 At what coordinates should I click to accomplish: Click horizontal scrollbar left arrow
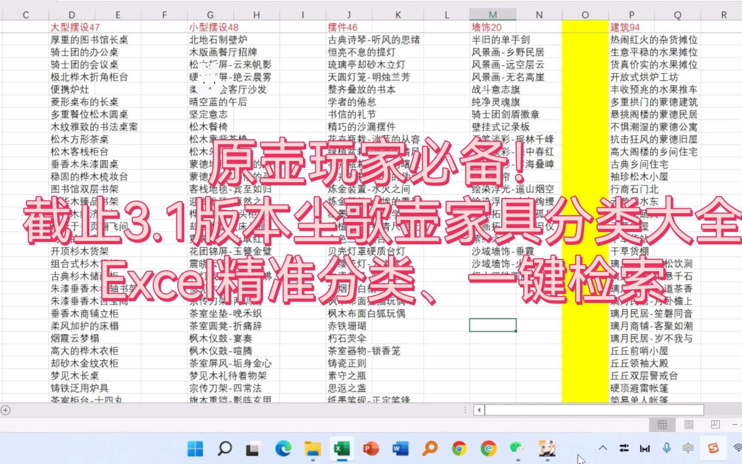479,410
